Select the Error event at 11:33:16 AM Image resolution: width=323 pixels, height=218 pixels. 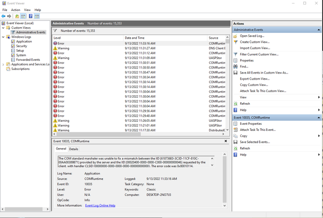tap(139, 43)
